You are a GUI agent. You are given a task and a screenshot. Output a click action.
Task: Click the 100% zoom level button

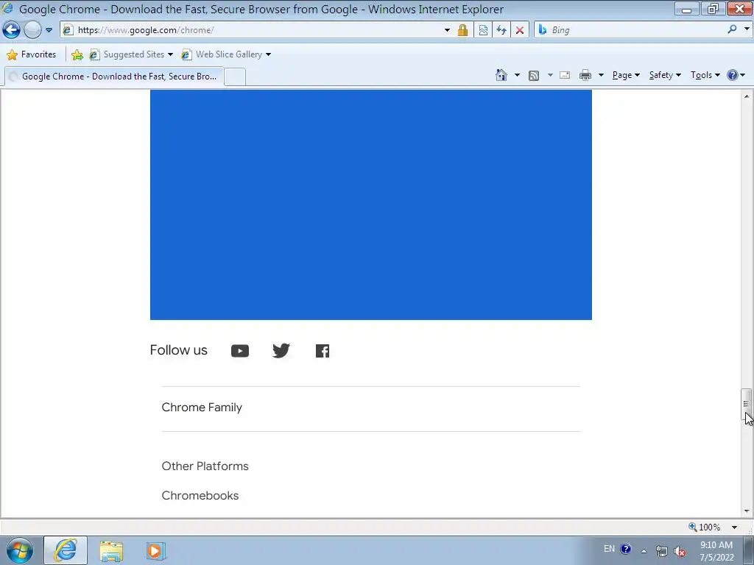point(705,527)
